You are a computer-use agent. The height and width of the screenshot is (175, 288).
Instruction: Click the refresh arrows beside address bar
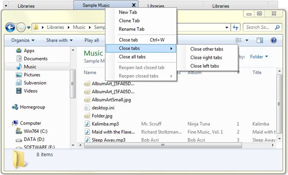tap(235, 28)
